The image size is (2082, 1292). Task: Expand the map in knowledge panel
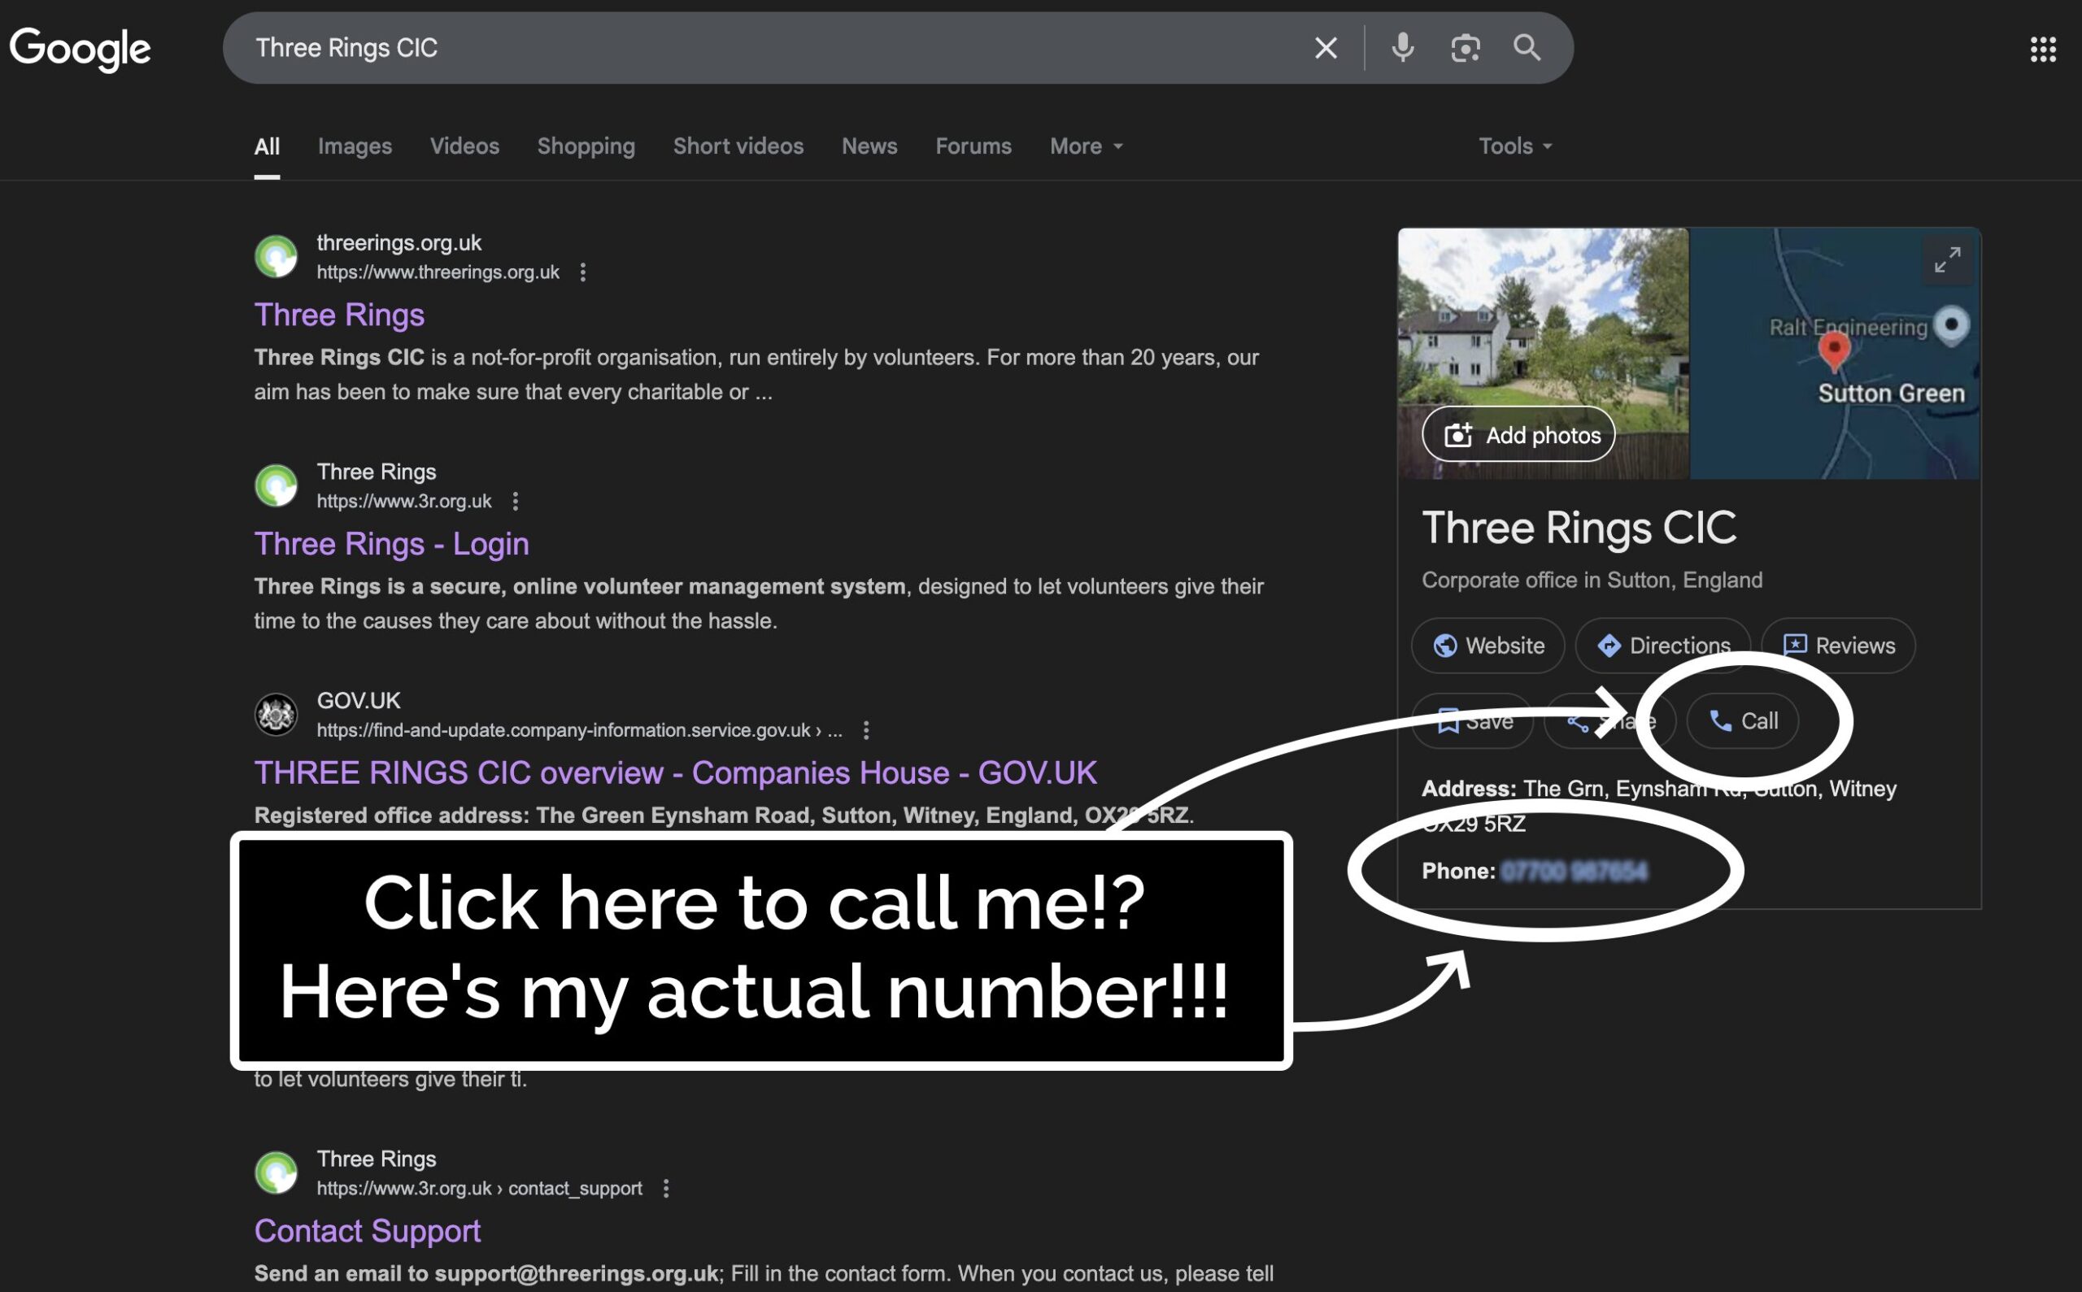[x=1947, y=259]
